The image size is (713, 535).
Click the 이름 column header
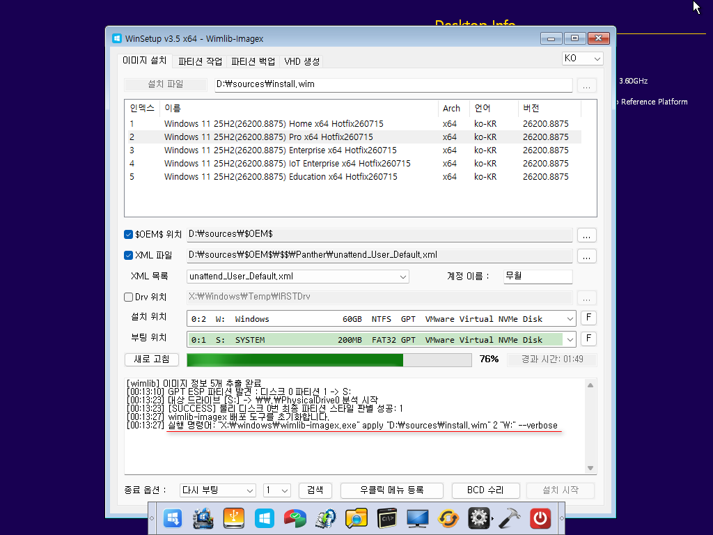tap(298, 108)
